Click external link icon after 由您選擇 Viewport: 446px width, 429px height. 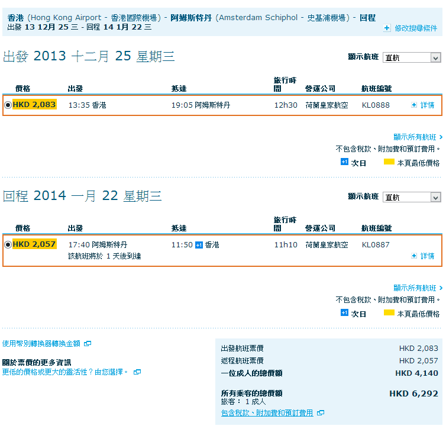pos(137,372)
